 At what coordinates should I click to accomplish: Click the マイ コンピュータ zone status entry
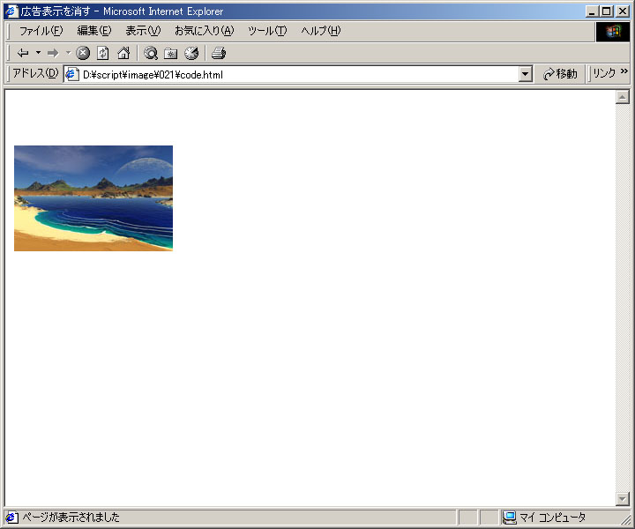(545, 518)
